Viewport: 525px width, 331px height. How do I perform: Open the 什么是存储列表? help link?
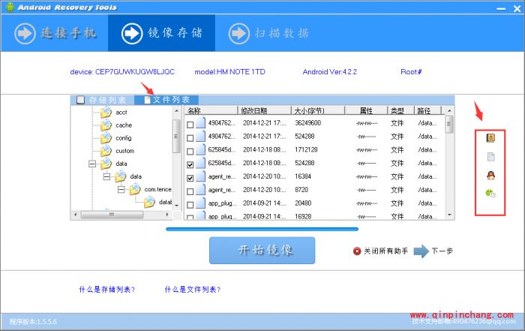pos(106,290)
